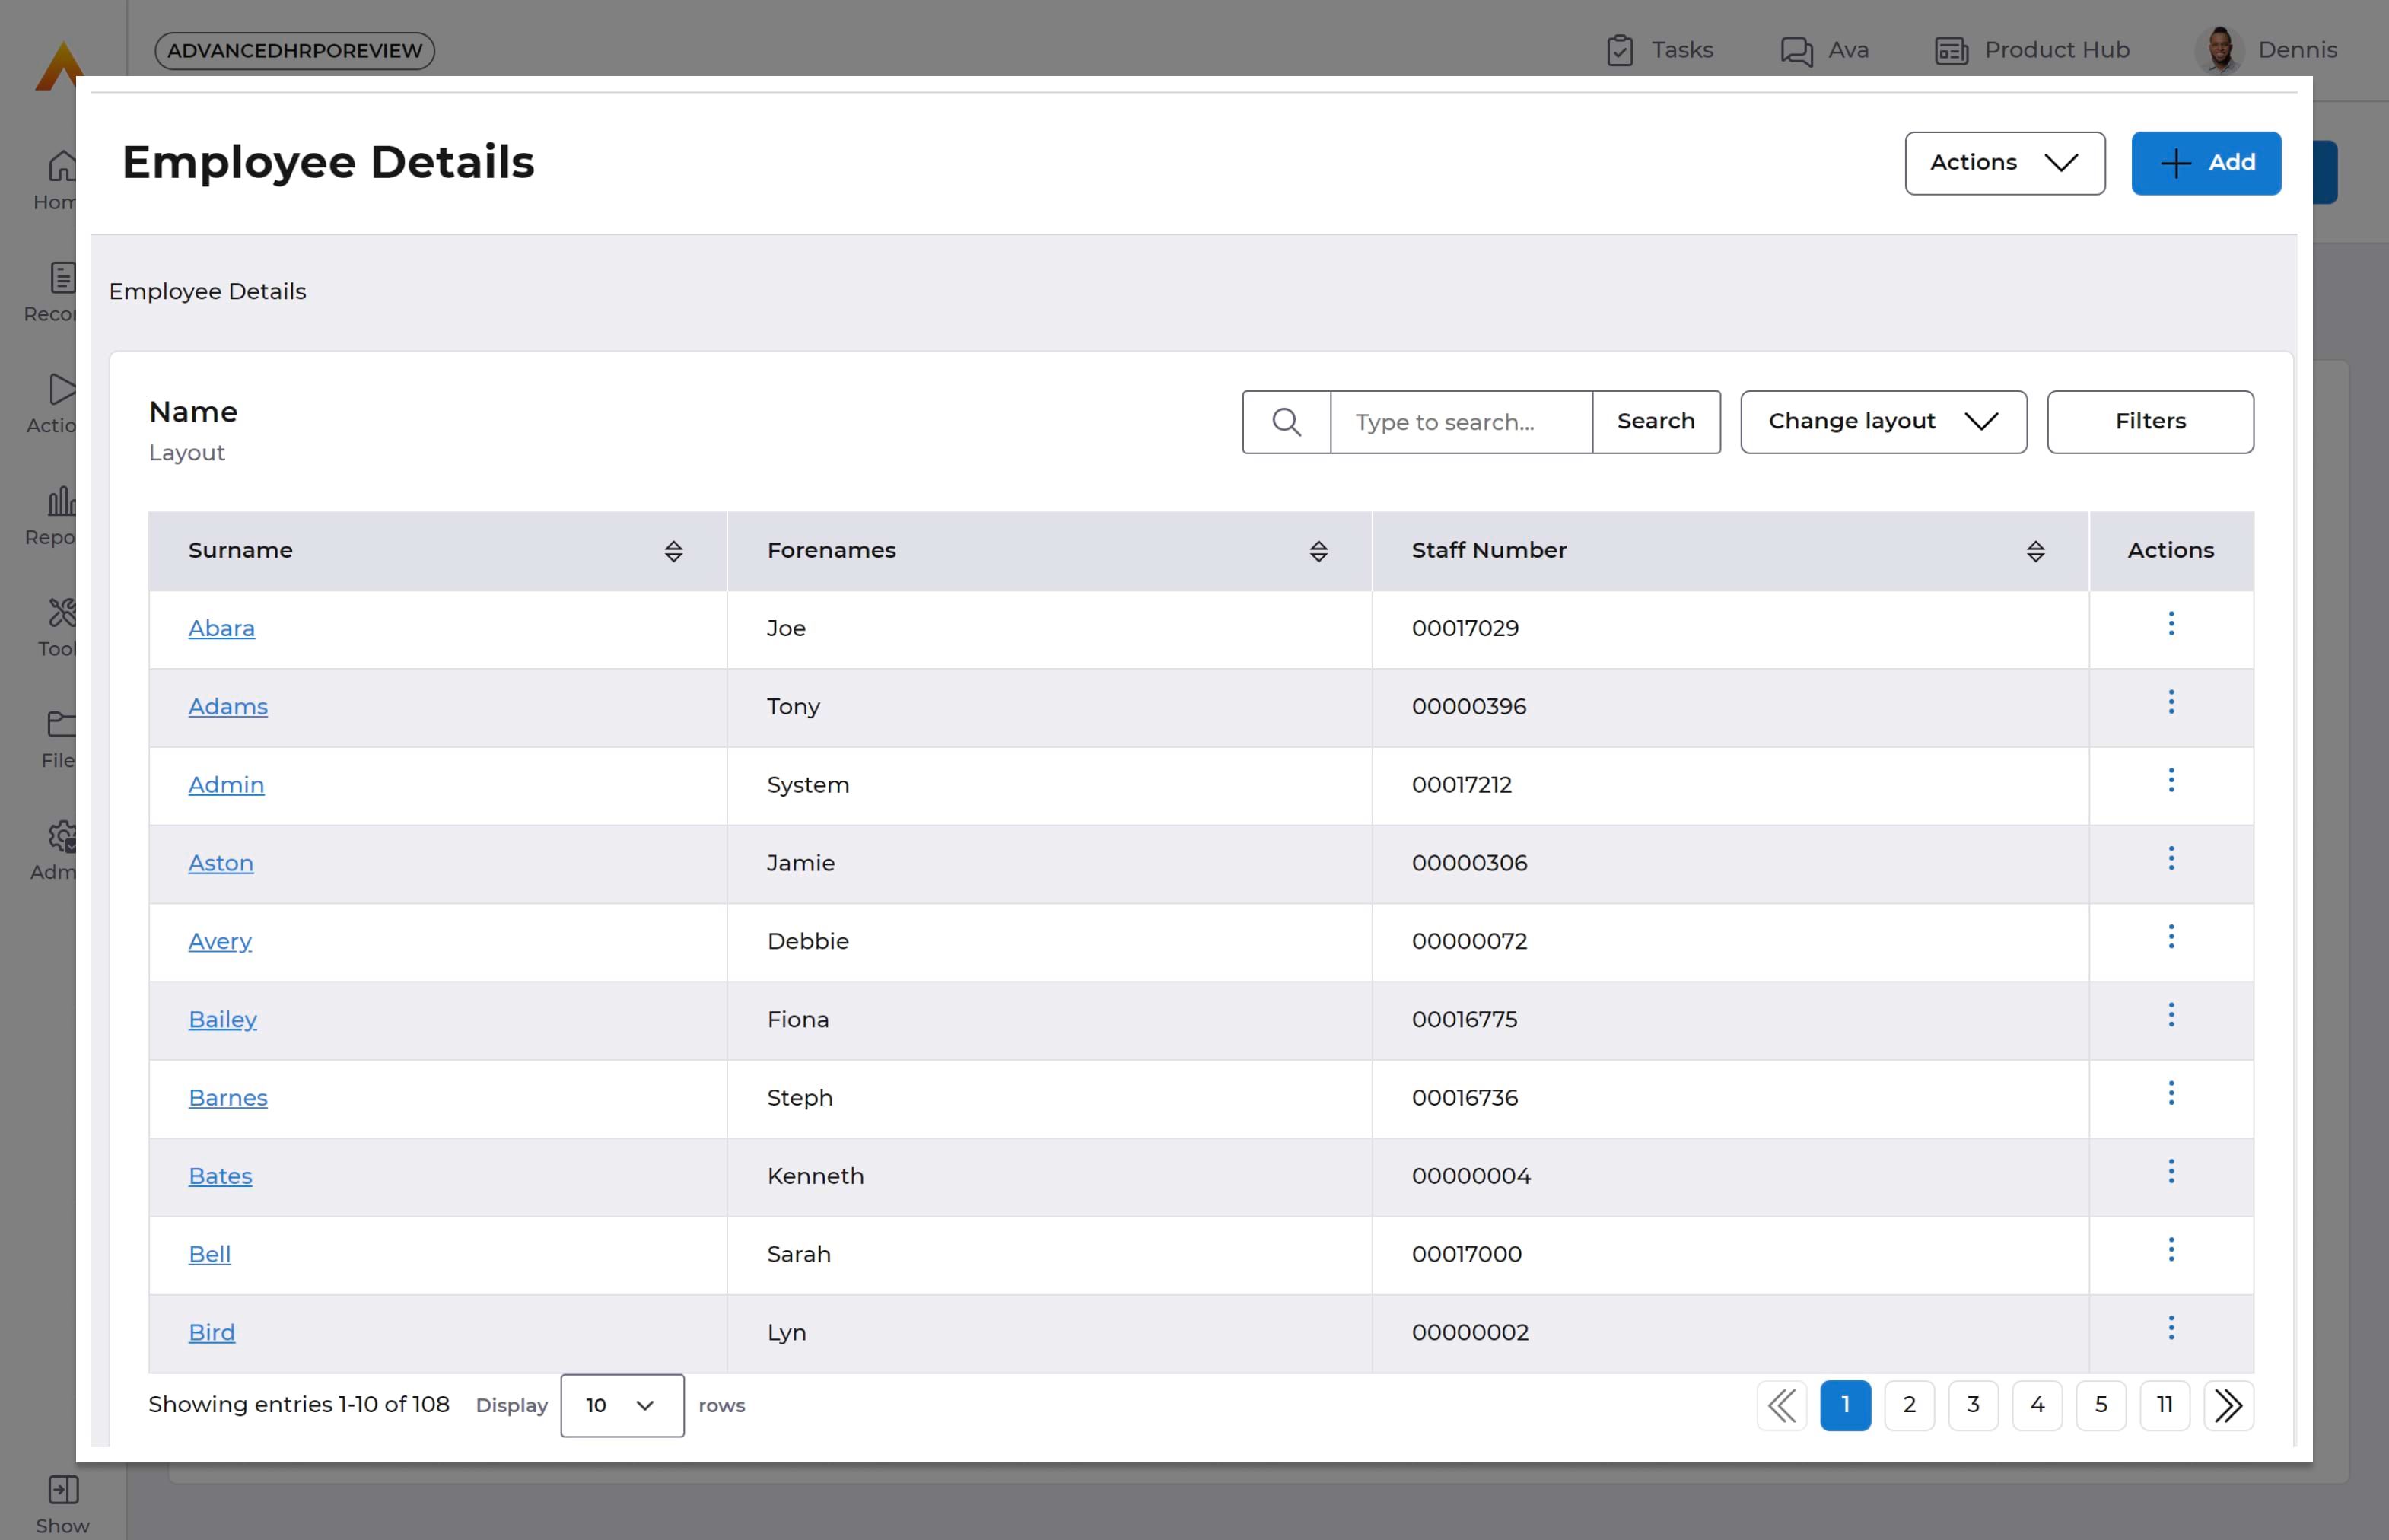Open the Bailey employee link

pos(223,1020)
